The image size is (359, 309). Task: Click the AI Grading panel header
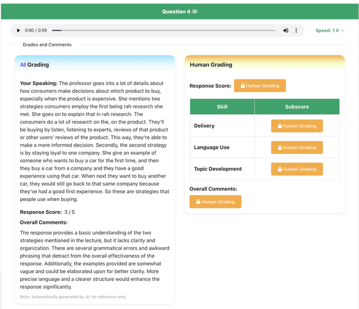35,64
